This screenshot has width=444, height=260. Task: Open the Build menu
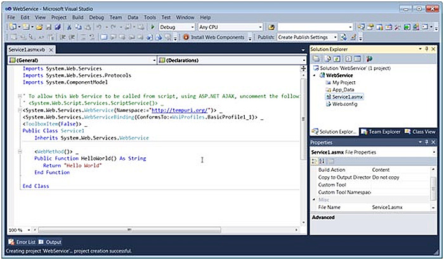click(x=77, y=17)
